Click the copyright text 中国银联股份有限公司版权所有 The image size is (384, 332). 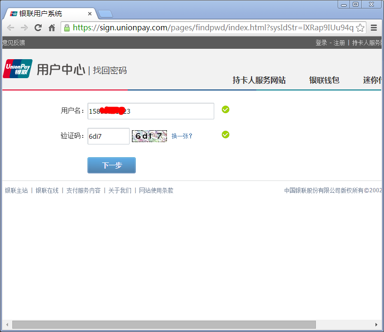pyautogui.click(x=324, y=190)
